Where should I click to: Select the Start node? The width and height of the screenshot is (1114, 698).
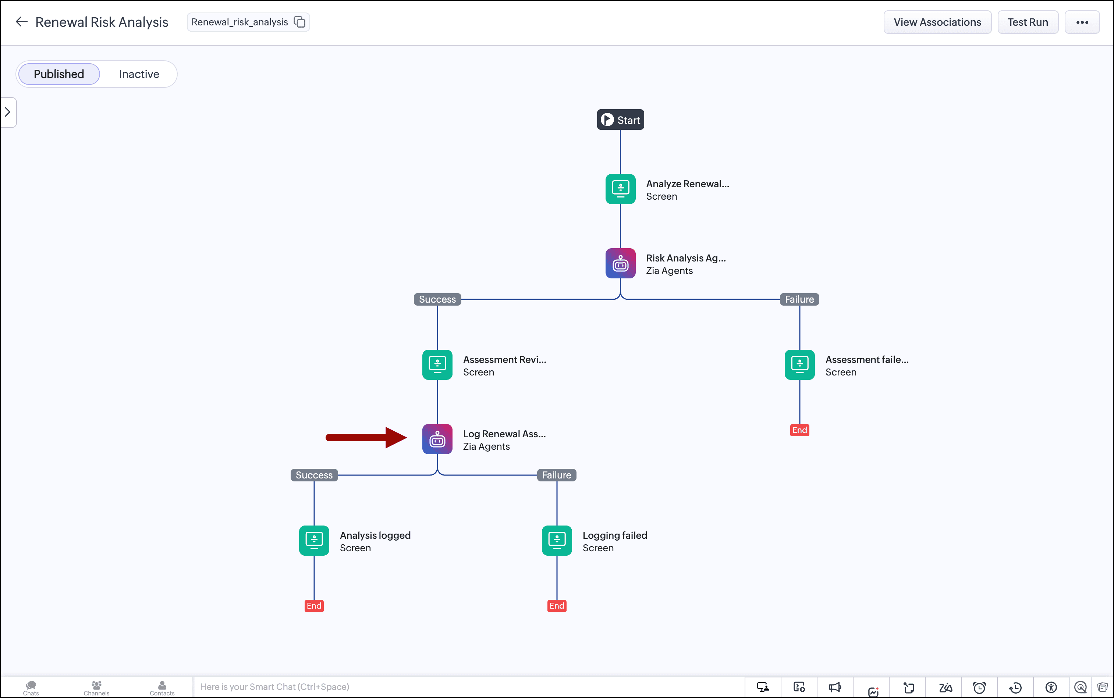tap(620, 120)
